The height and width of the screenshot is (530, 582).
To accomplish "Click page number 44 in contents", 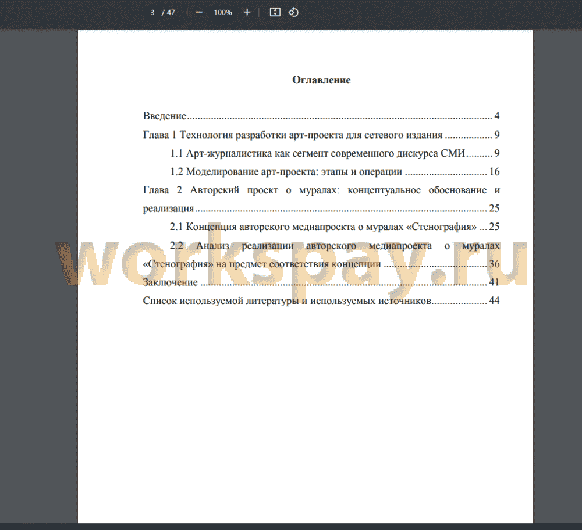I will pyautogui.click(x=494, y=301).
